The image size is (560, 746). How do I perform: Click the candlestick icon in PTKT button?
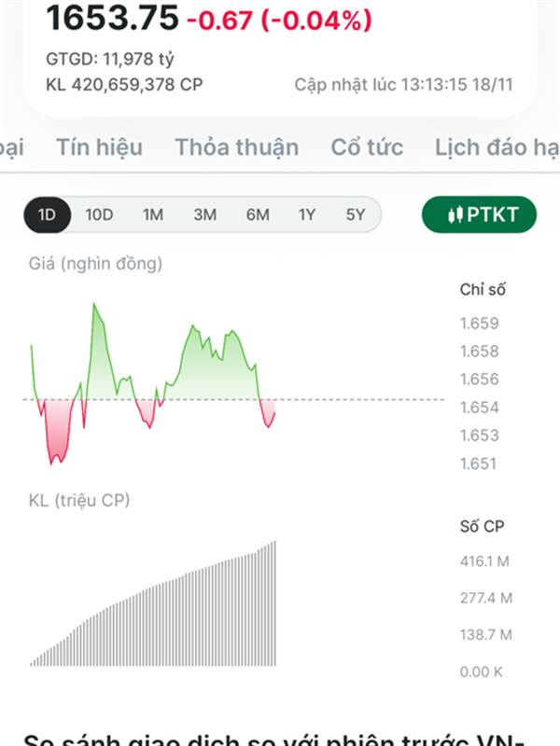pos(456,214)
